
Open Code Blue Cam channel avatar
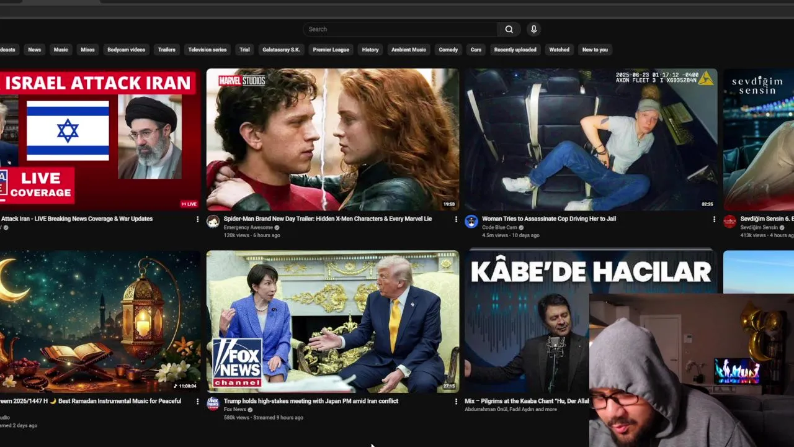[x=471, y=222]
